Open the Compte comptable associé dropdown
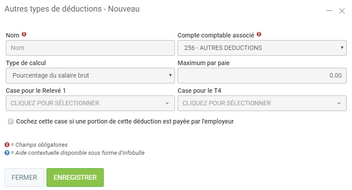Image resolution: width=352 pixels, height=190 pixels. [262, 48]
